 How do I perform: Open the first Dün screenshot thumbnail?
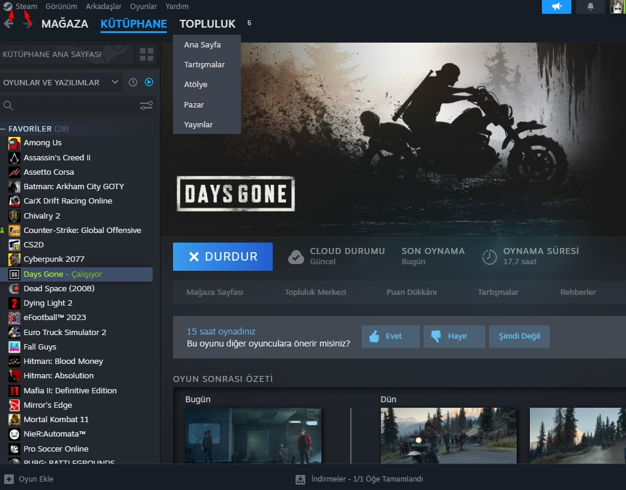tap(448, 435)
